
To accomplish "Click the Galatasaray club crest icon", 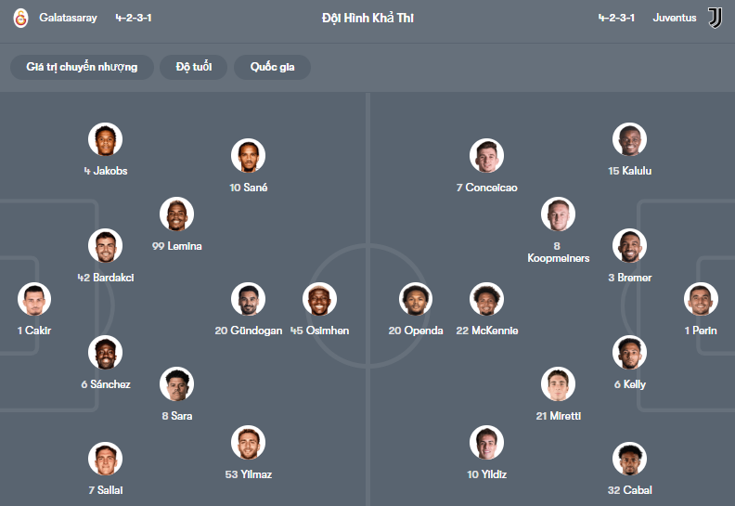I will point(20,18).
